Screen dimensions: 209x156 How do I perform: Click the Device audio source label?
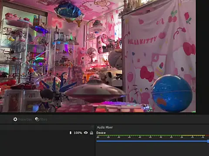101,133
